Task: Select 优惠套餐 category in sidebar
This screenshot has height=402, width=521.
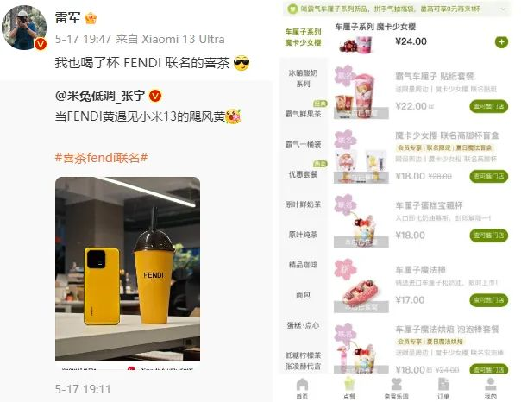Action: pos(303,174)
